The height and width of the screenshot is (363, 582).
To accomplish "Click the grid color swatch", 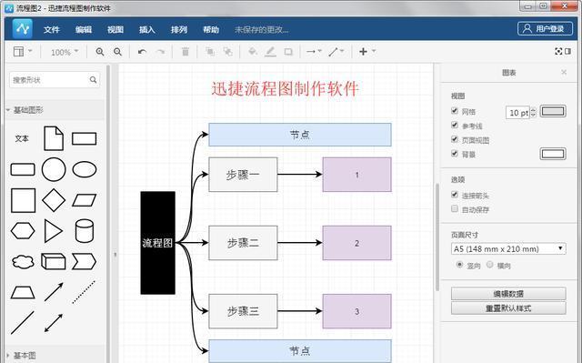I will click(x=553, y=111).
